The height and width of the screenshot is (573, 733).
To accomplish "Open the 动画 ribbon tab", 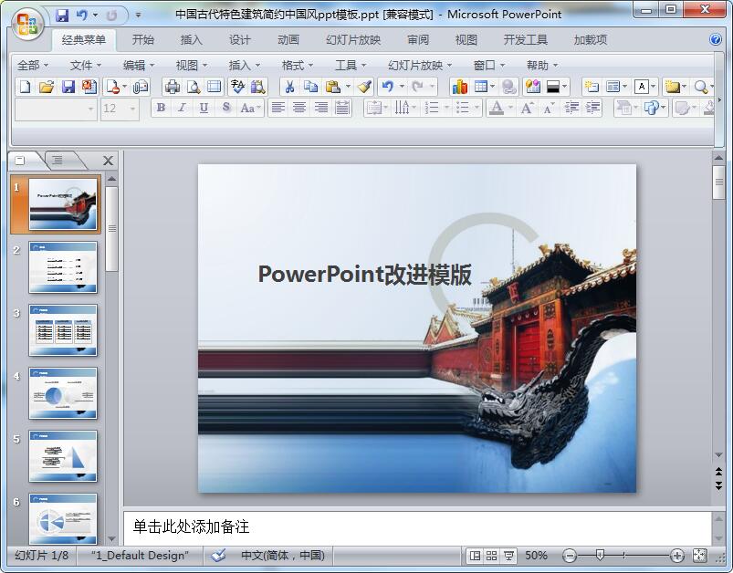I will point(288,40).
